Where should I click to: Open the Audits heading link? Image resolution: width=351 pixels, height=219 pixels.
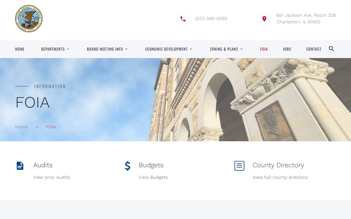[43, 165]
